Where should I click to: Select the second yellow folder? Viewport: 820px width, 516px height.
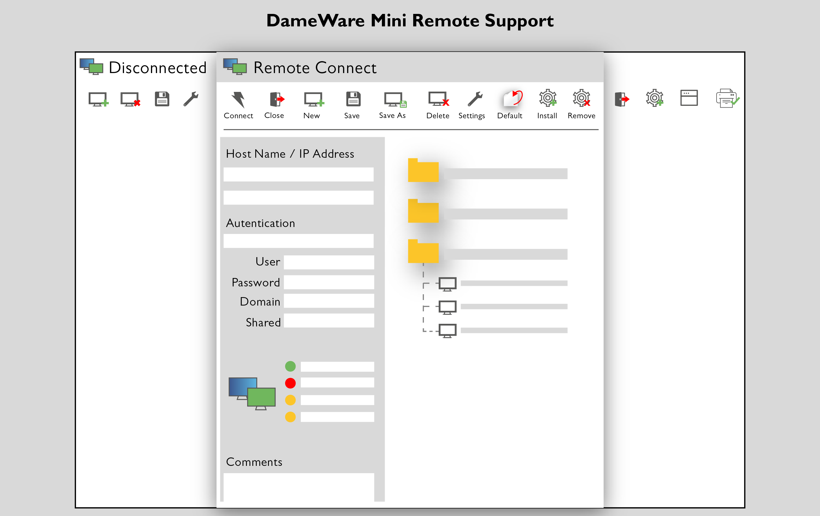tap(423, 211)
